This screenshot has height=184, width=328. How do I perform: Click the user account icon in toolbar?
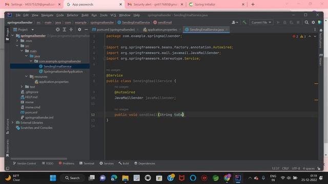(x=235, y=22)
